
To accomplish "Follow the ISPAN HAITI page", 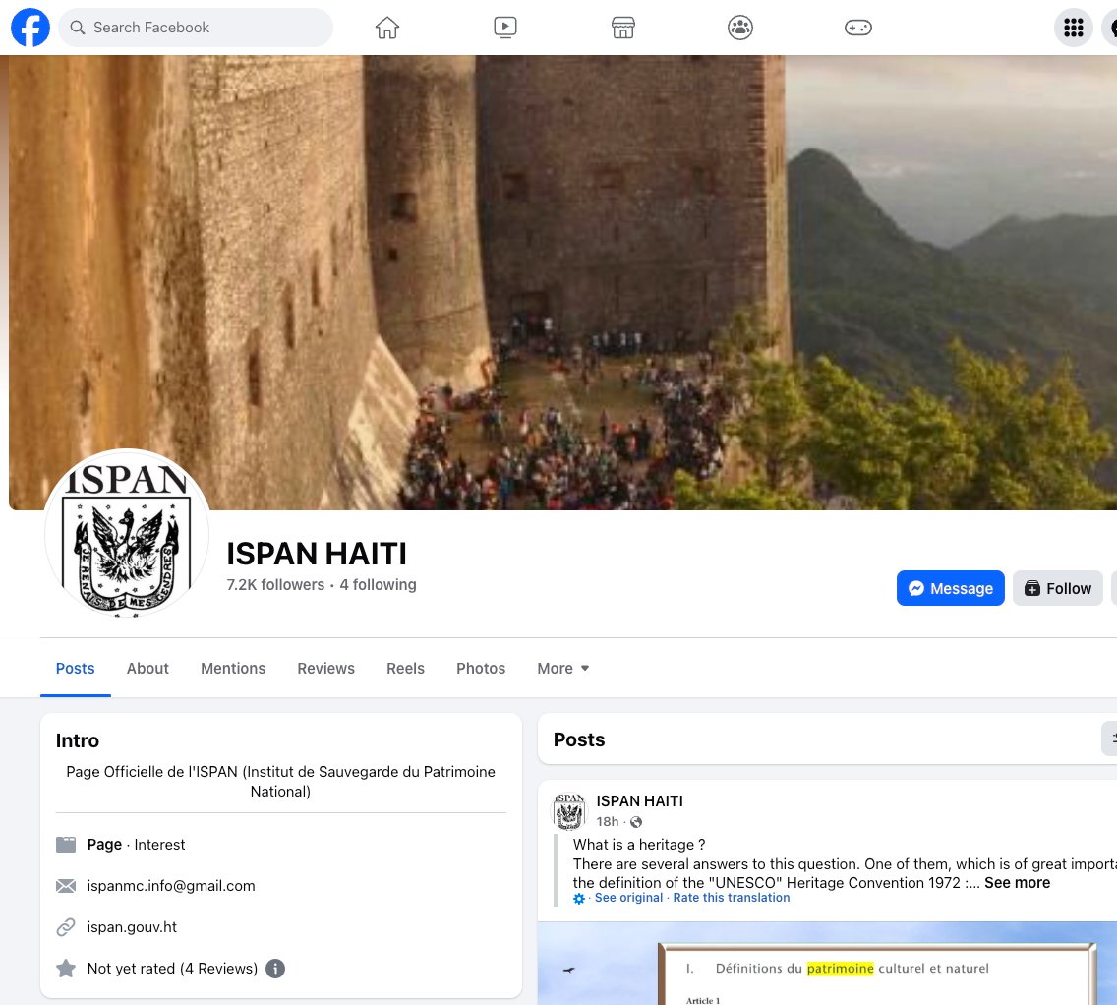I will click(x=1057, y=588).
